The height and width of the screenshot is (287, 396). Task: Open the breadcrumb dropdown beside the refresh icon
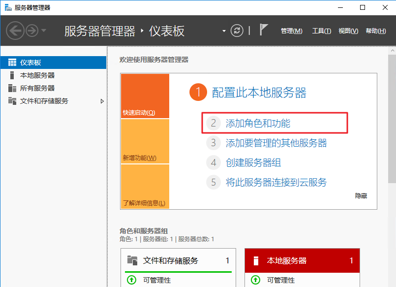pyautogui.click(x=224, y=31)
